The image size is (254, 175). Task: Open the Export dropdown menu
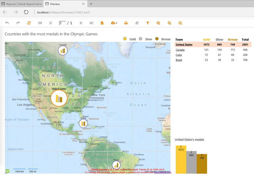(x=114, y=23)
